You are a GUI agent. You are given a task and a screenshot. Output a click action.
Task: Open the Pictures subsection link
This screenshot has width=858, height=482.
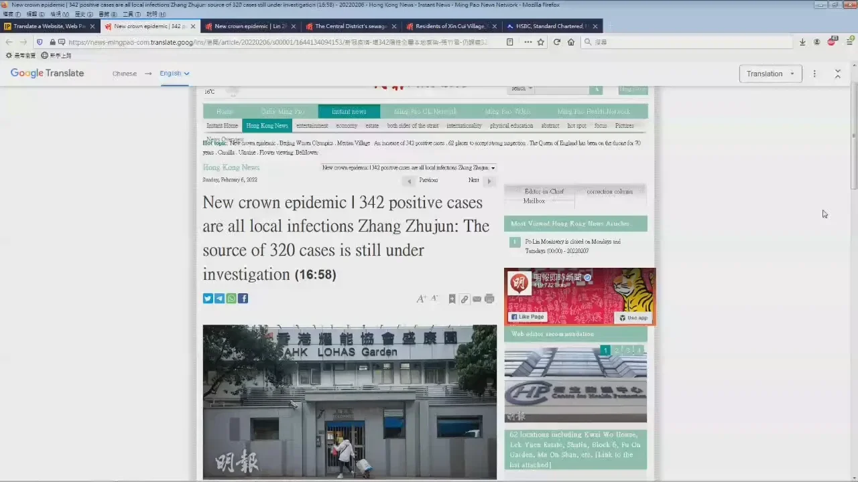click(624, 126)
